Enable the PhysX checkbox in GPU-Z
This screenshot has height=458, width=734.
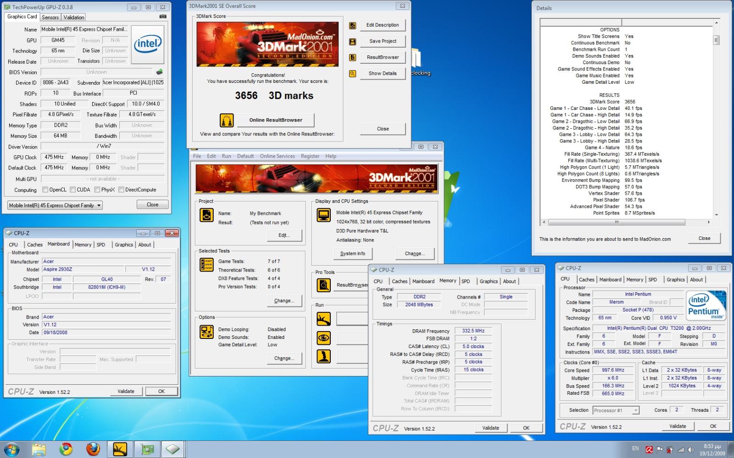pyautogui.click(x=97, y=190)
